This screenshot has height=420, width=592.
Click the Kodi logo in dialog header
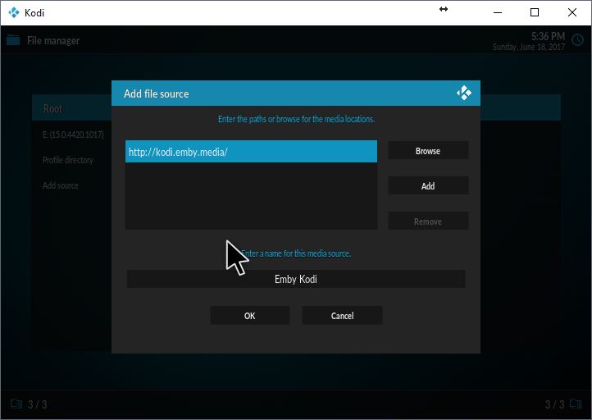(x=463, y=93)
